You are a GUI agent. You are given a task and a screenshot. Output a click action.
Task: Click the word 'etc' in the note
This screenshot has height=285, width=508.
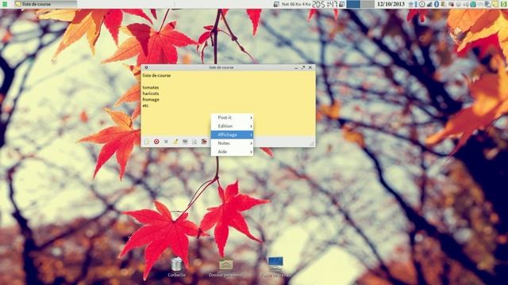[145, 105]
